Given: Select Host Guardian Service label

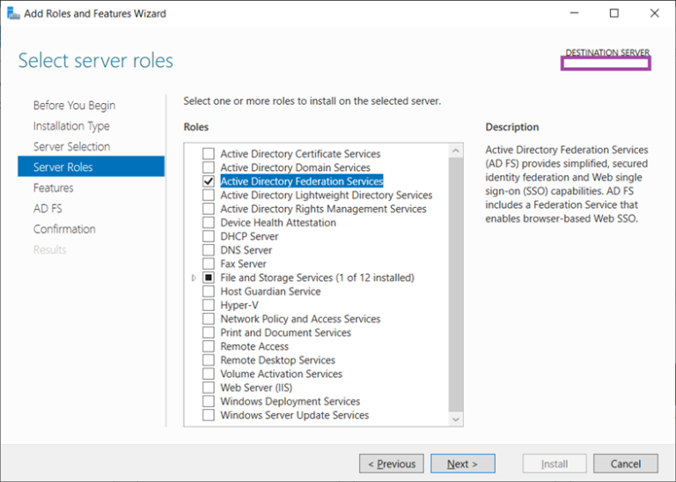Looking at the screenshot, I should tap(270, 292).
